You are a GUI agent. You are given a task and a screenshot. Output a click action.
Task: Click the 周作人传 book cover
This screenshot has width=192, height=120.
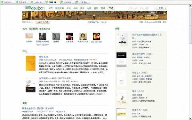tap(122, 114)
